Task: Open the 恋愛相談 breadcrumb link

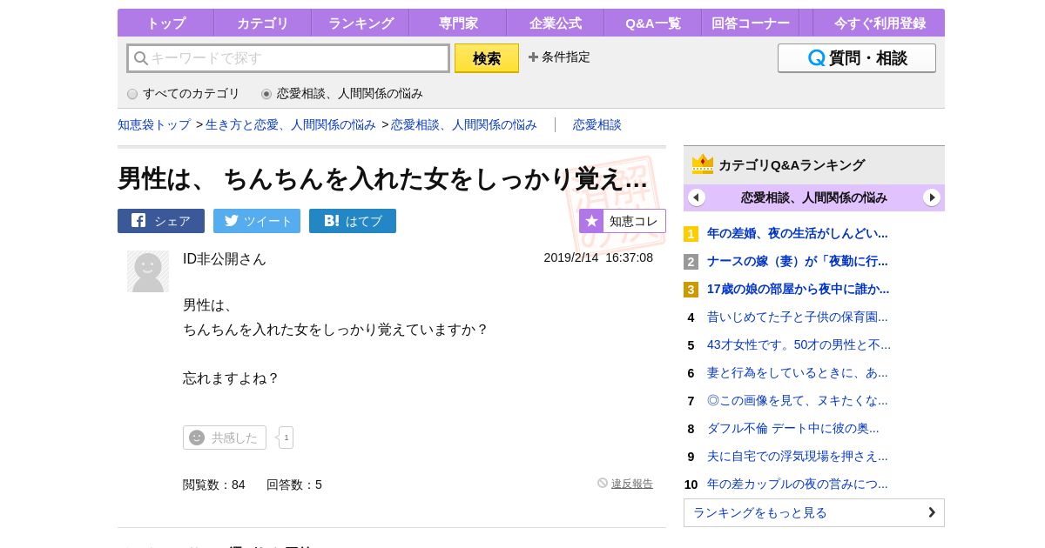Action: pos(597,124)
